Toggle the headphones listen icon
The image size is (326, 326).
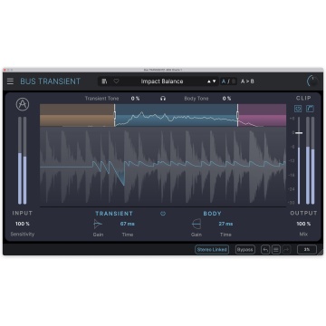pos(163,99)
